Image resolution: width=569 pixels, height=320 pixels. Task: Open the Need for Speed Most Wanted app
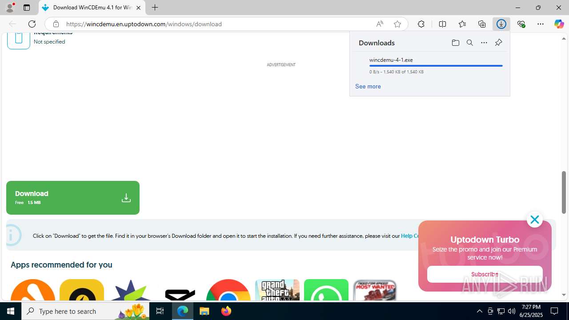pyautogui.click(x=375, y=290)
